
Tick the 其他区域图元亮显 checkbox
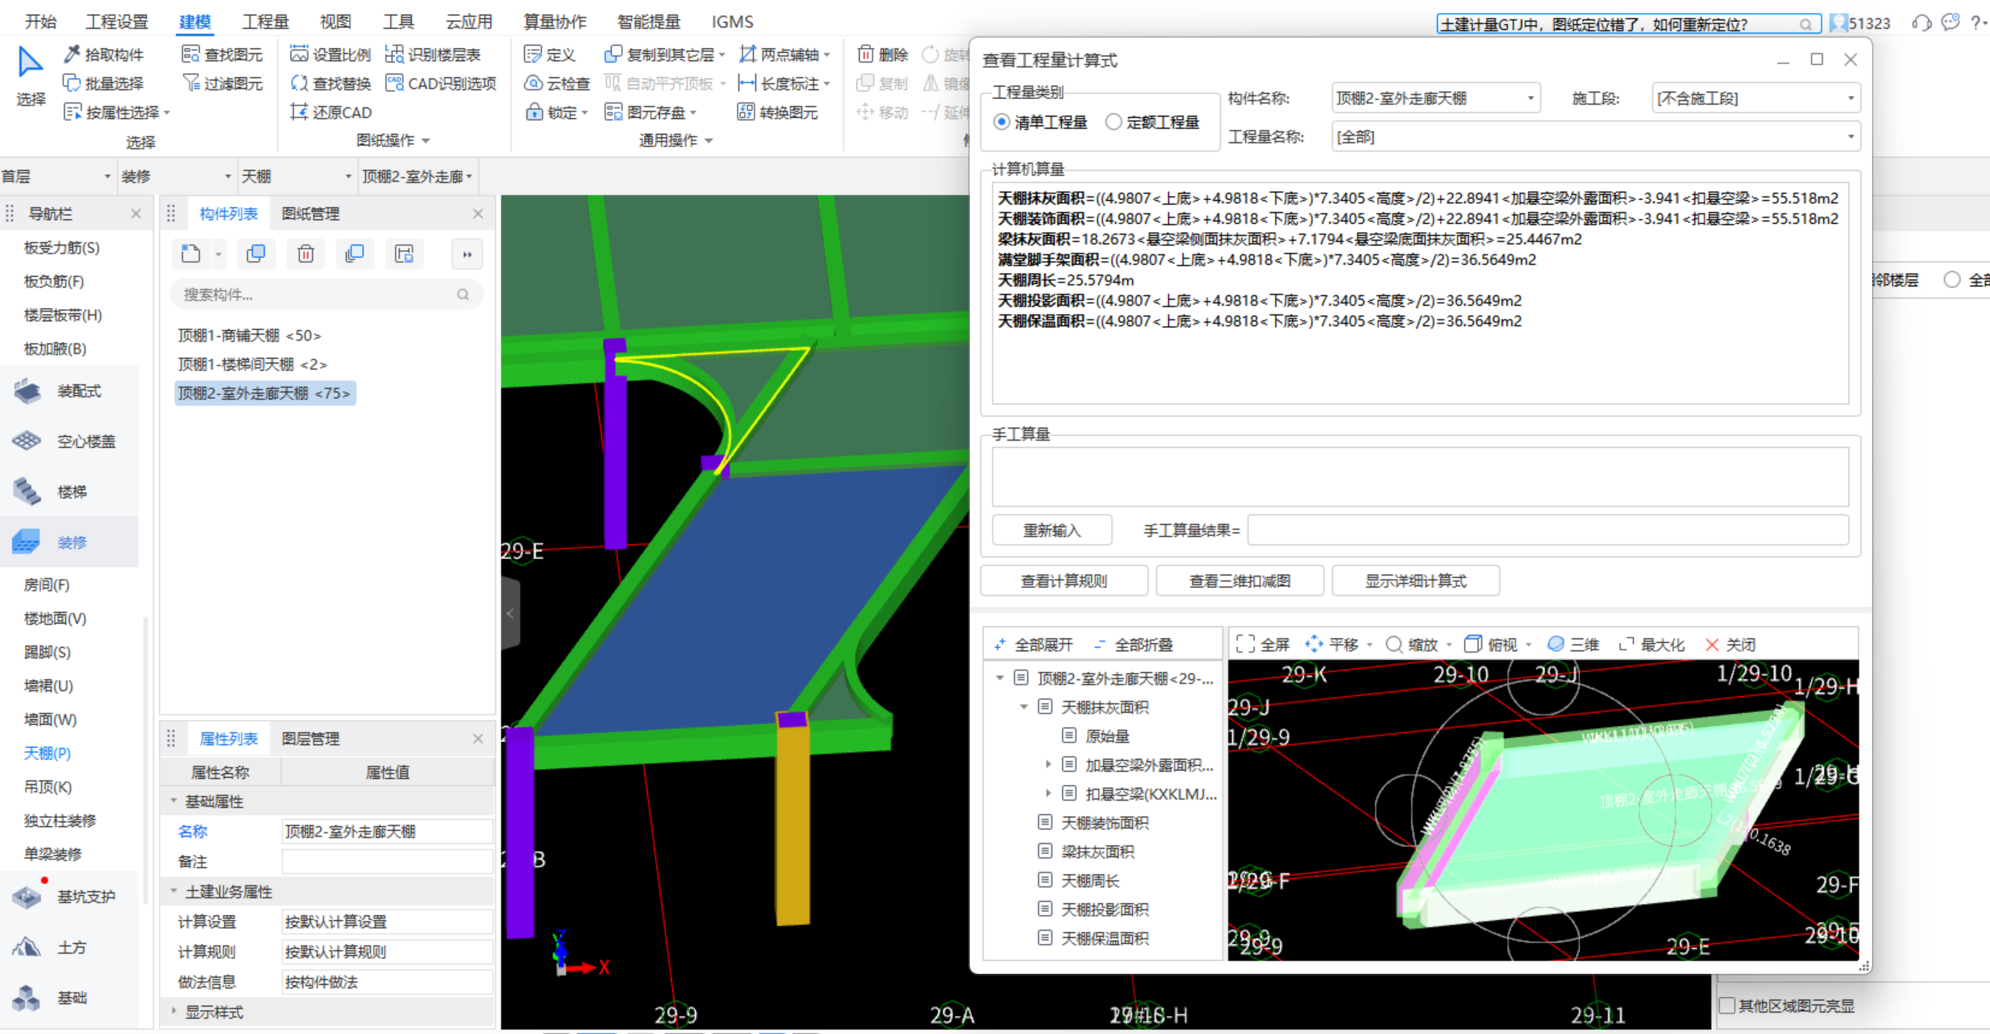click(1728, 1005)
